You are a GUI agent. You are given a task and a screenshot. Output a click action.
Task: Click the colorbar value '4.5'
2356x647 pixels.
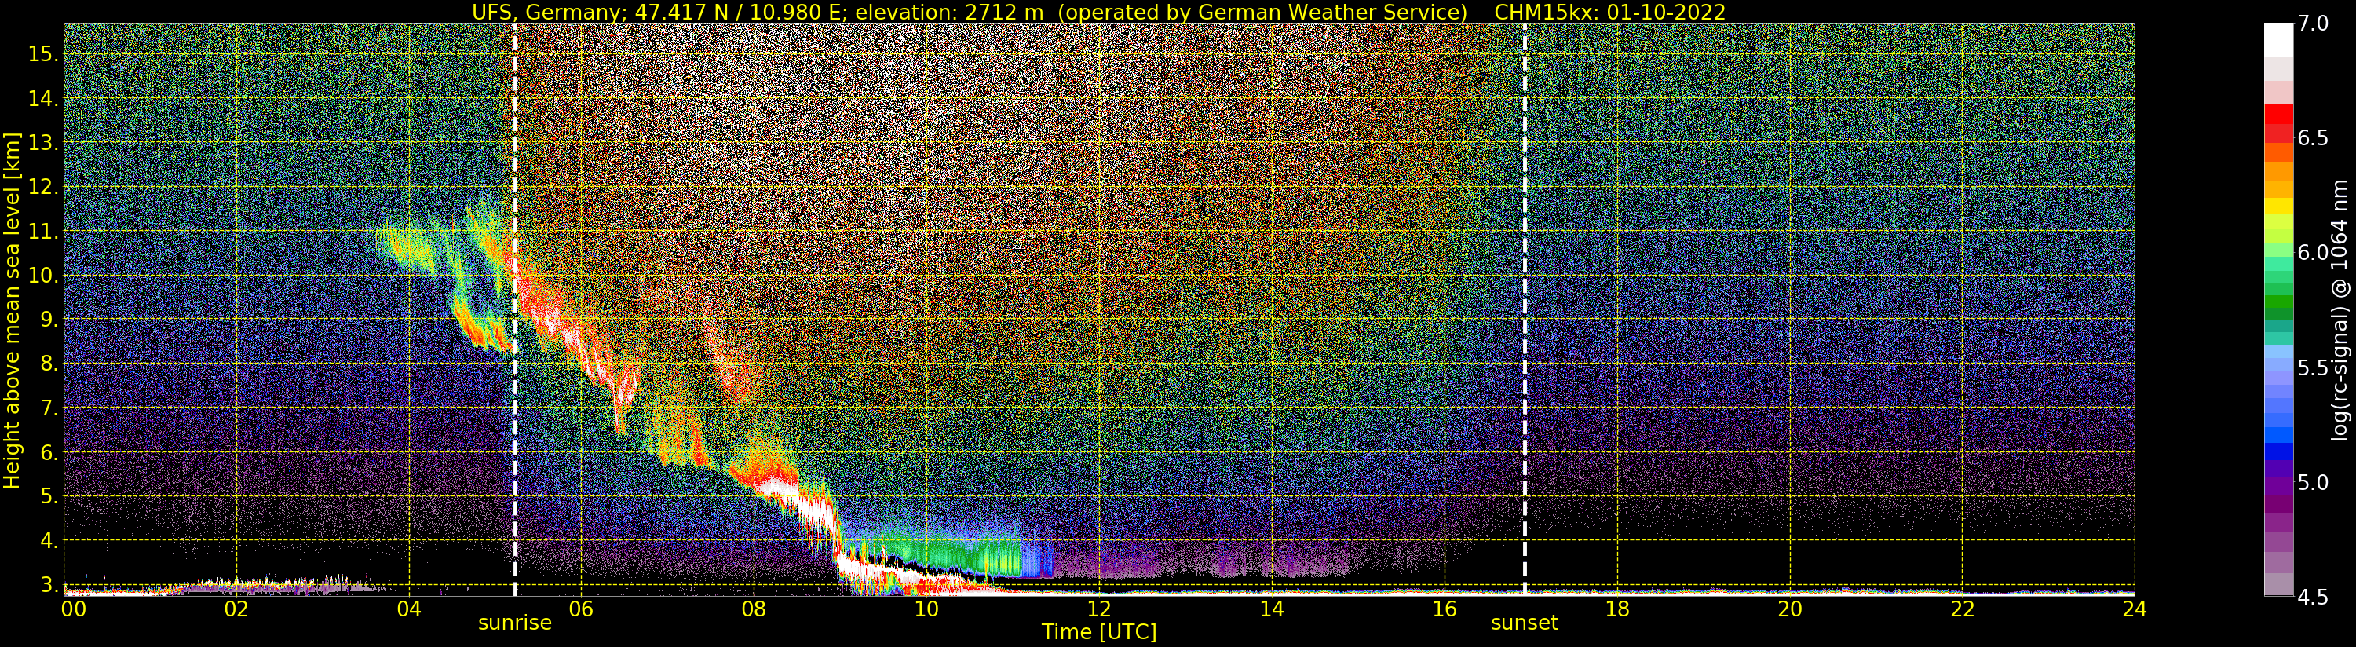[2313, 598]
